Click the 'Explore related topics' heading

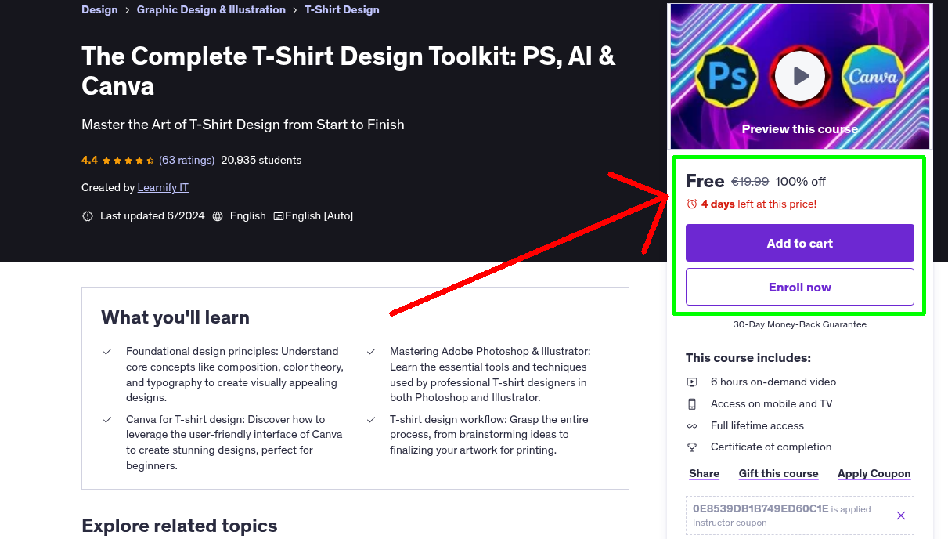pyautogui.click(x=179, y=526)
